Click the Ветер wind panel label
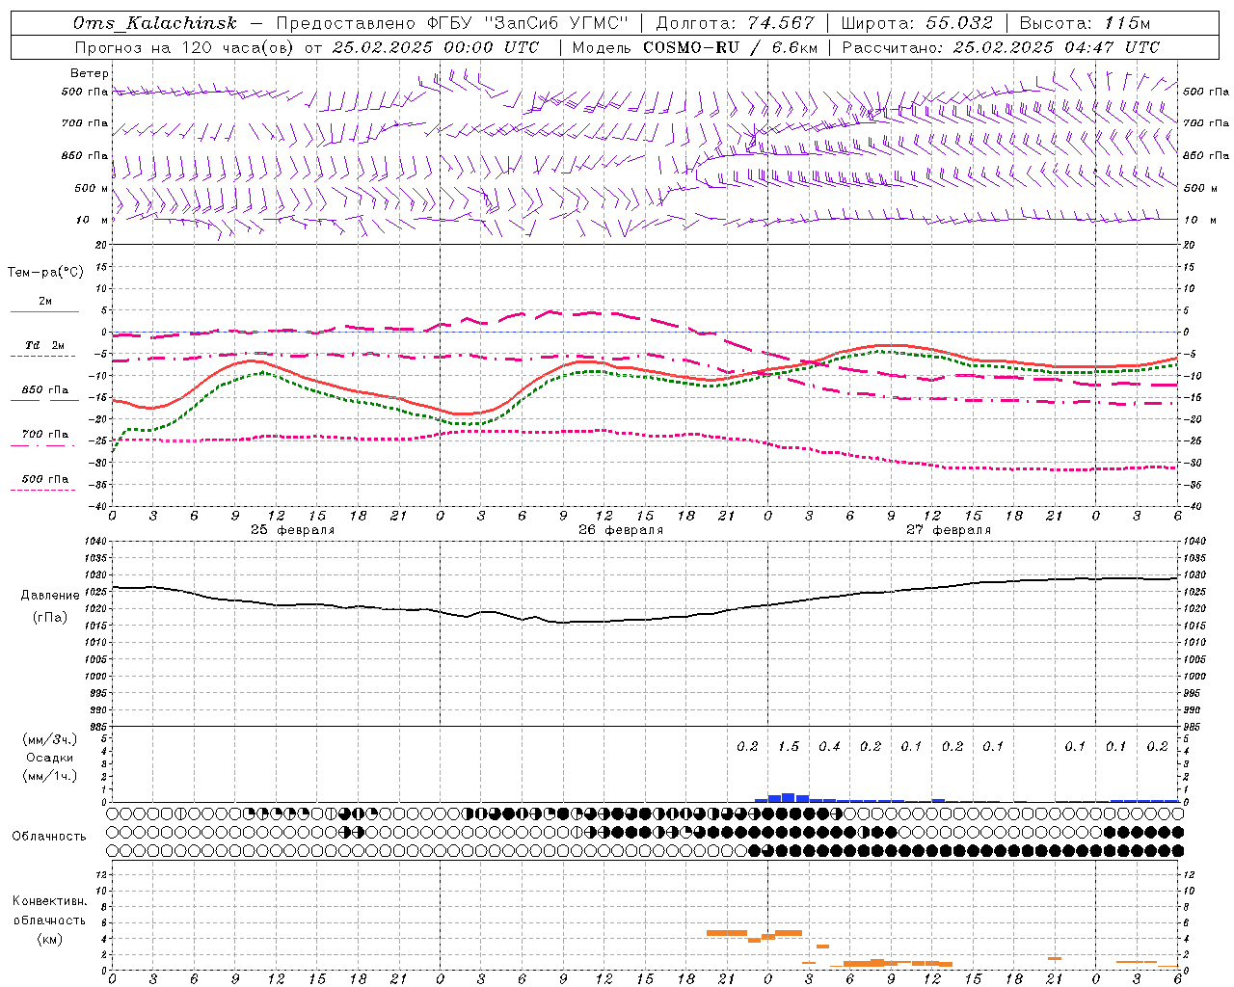 [90, 73]
